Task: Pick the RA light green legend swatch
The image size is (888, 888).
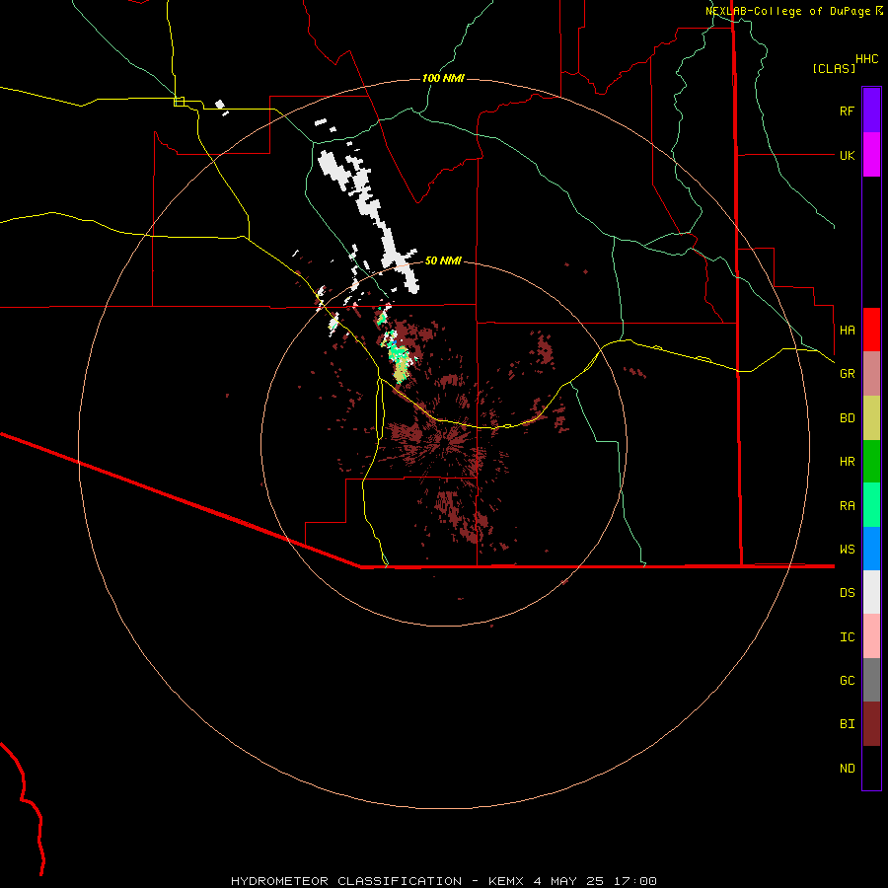Action: [871, 505]
